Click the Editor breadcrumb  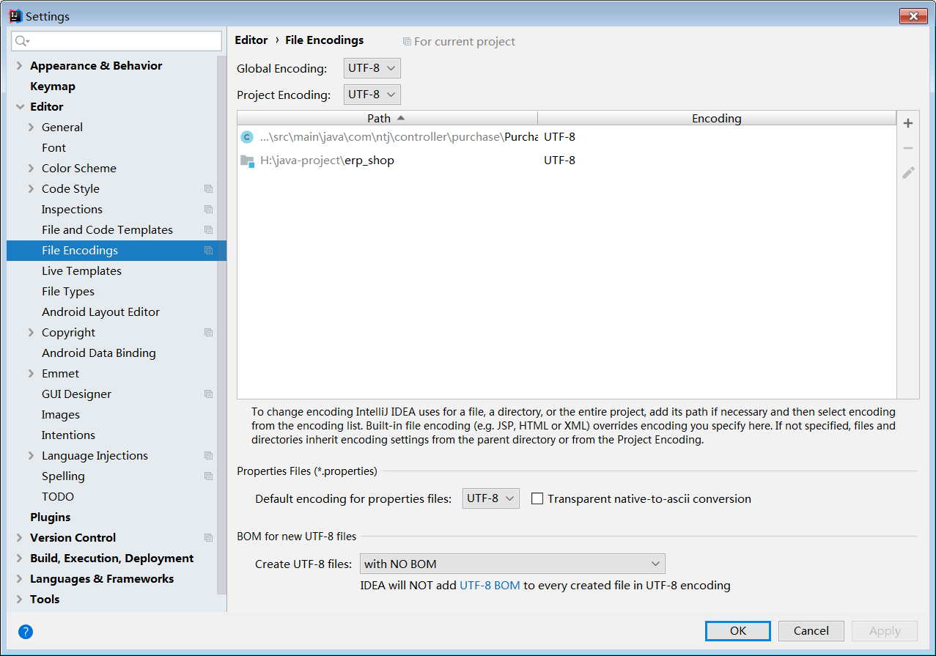[251, 40]
